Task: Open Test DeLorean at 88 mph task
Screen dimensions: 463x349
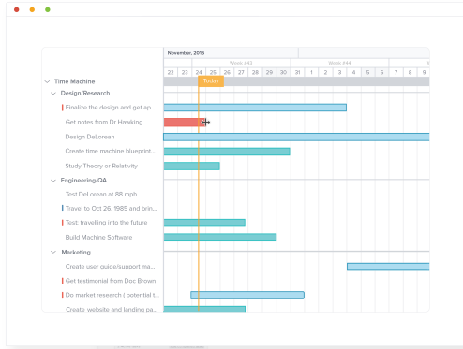Action: click(101, 195)
